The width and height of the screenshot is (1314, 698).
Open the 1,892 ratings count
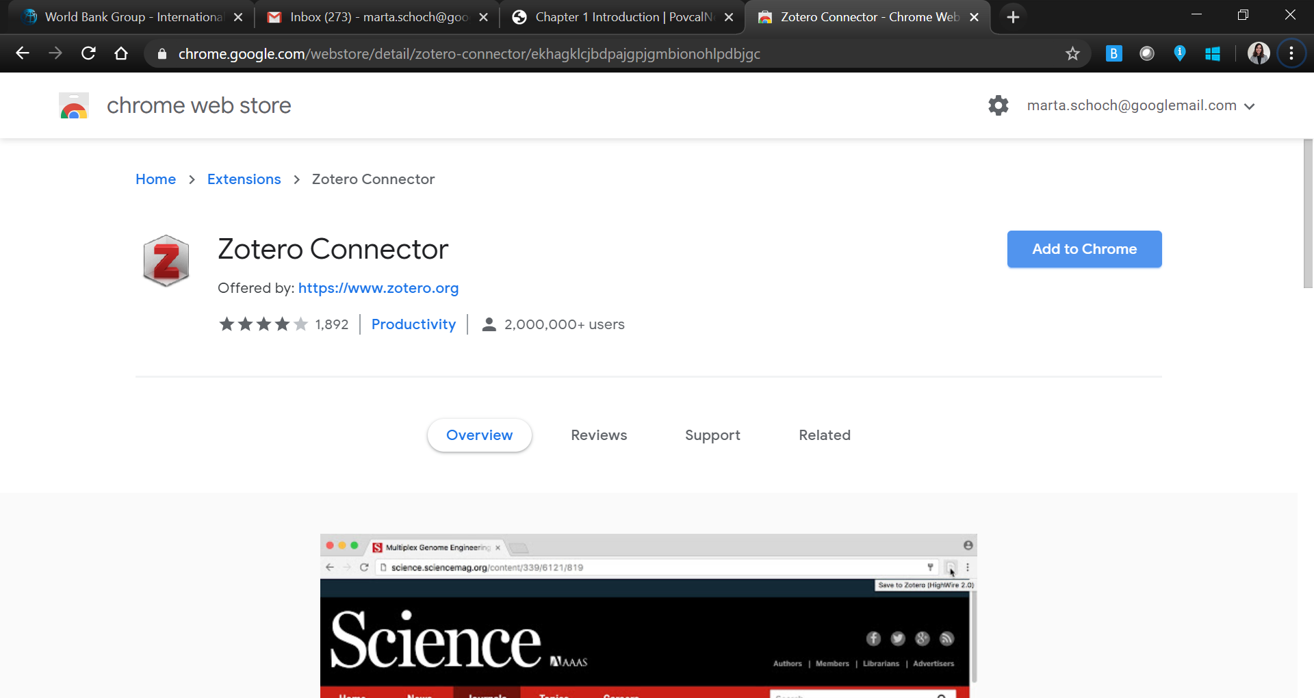332,324
